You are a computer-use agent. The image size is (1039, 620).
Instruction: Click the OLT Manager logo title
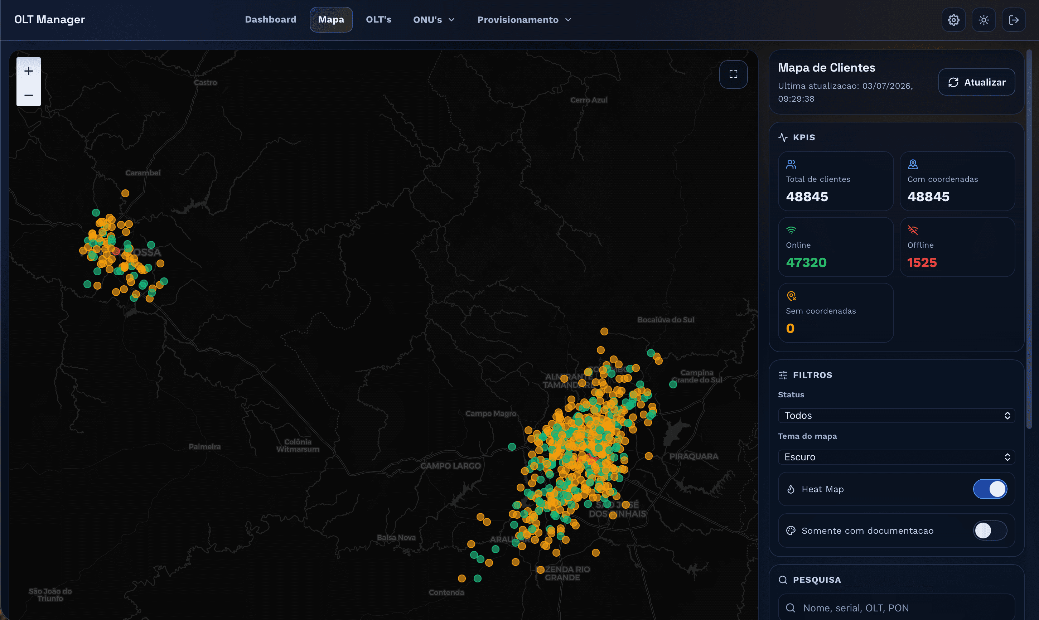pos(49,20)
